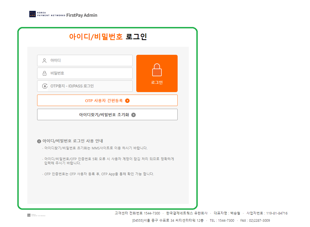
Task: Click the 아이디/비밀번호 로그인 heading
Action: pyautogui.click(x=108, y=37)
